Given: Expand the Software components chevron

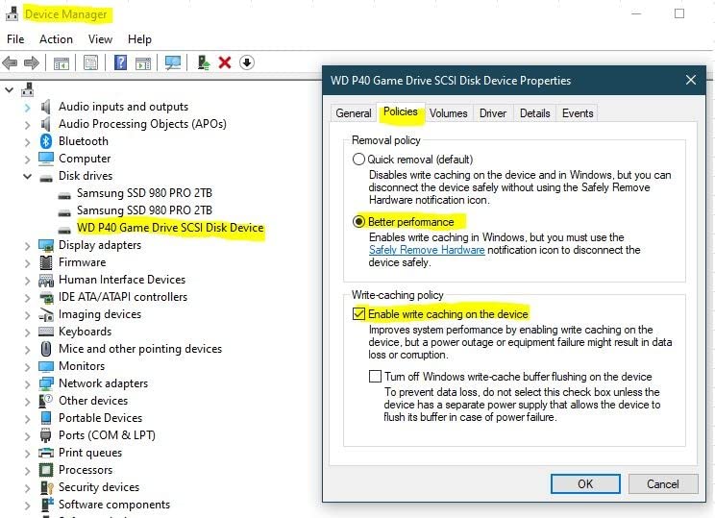Looking at the screenshot, I should [x=27, y=506].
